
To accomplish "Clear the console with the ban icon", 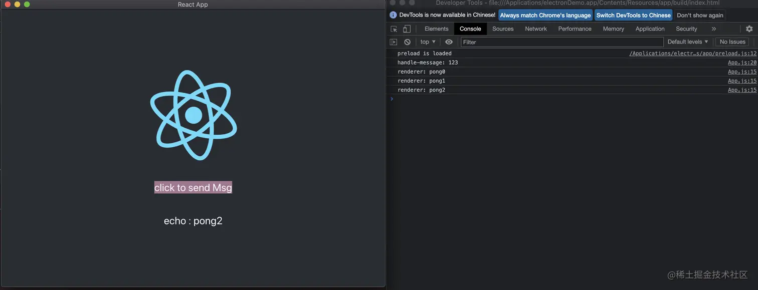I will coord(407,42).
